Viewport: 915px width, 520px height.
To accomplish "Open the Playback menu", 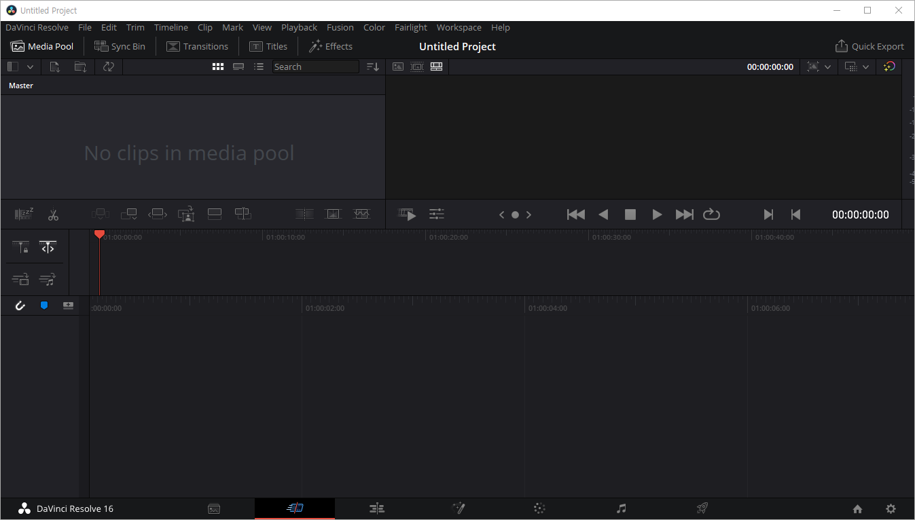I will [x=300, y=28].
